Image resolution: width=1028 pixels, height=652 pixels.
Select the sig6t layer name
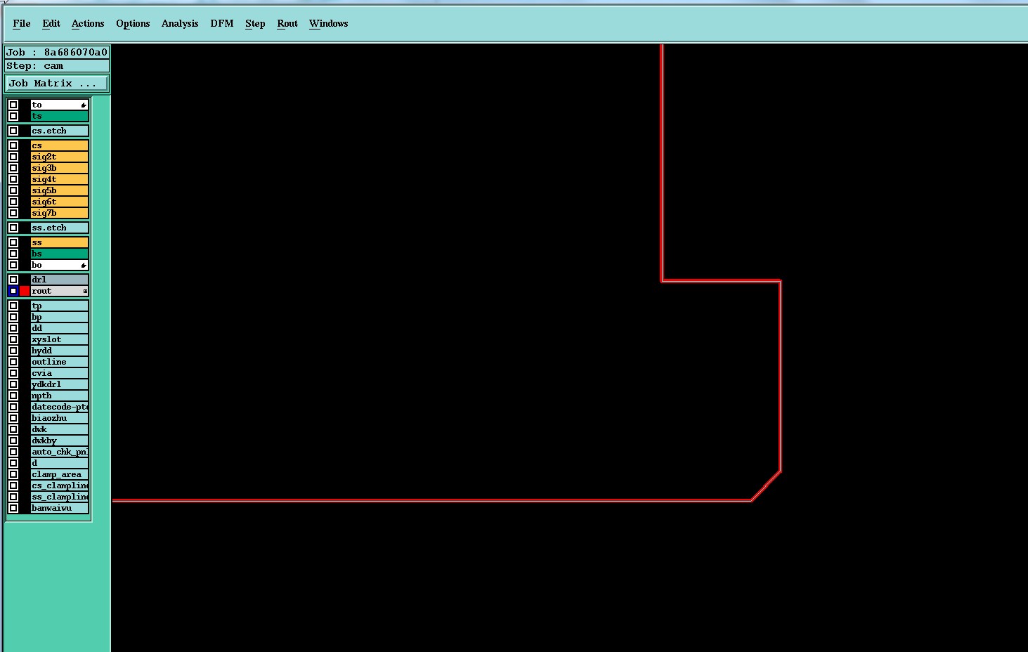tap(60, 202)
